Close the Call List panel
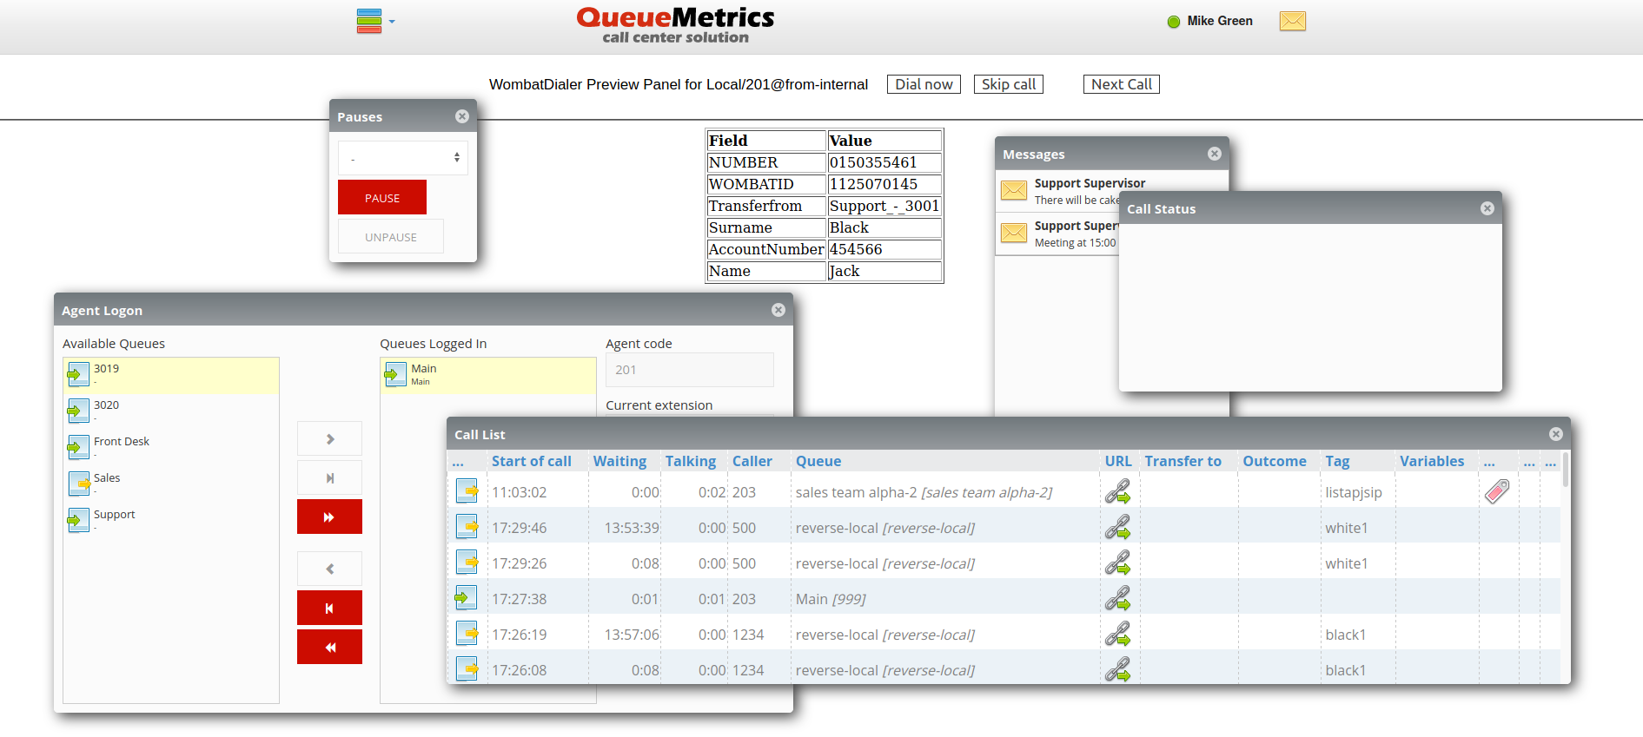Viewport: 1643px width, 737px height. (x=1556, y=434)
